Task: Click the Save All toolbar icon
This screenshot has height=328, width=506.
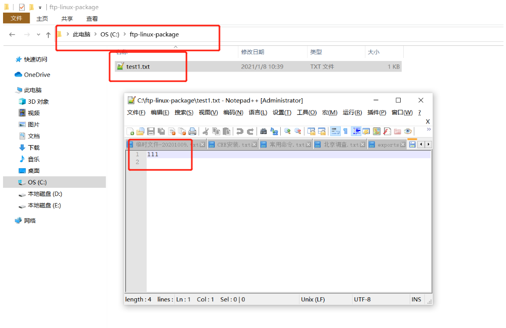Action: [161, 132]
